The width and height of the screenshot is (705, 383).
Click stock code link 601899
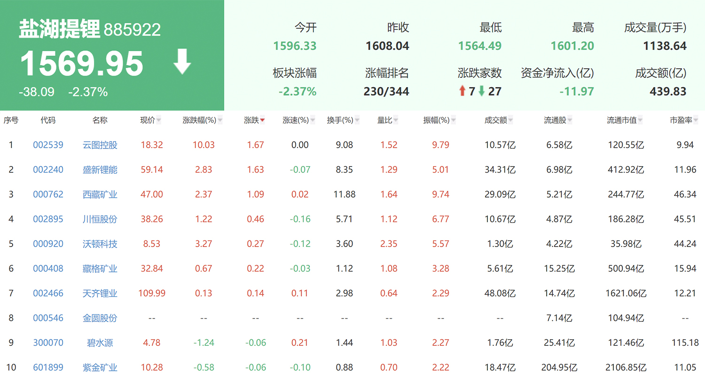coord(48,367)
